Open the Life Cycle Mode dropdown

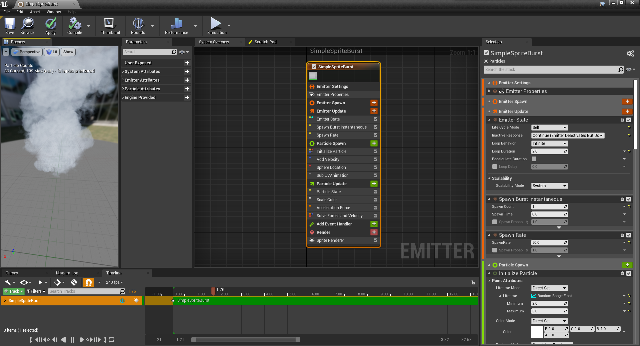(x=549, y=128)
